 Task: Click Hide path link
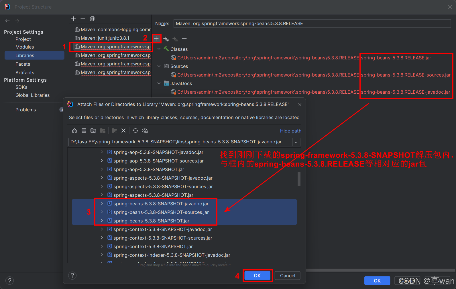[291, 131]
